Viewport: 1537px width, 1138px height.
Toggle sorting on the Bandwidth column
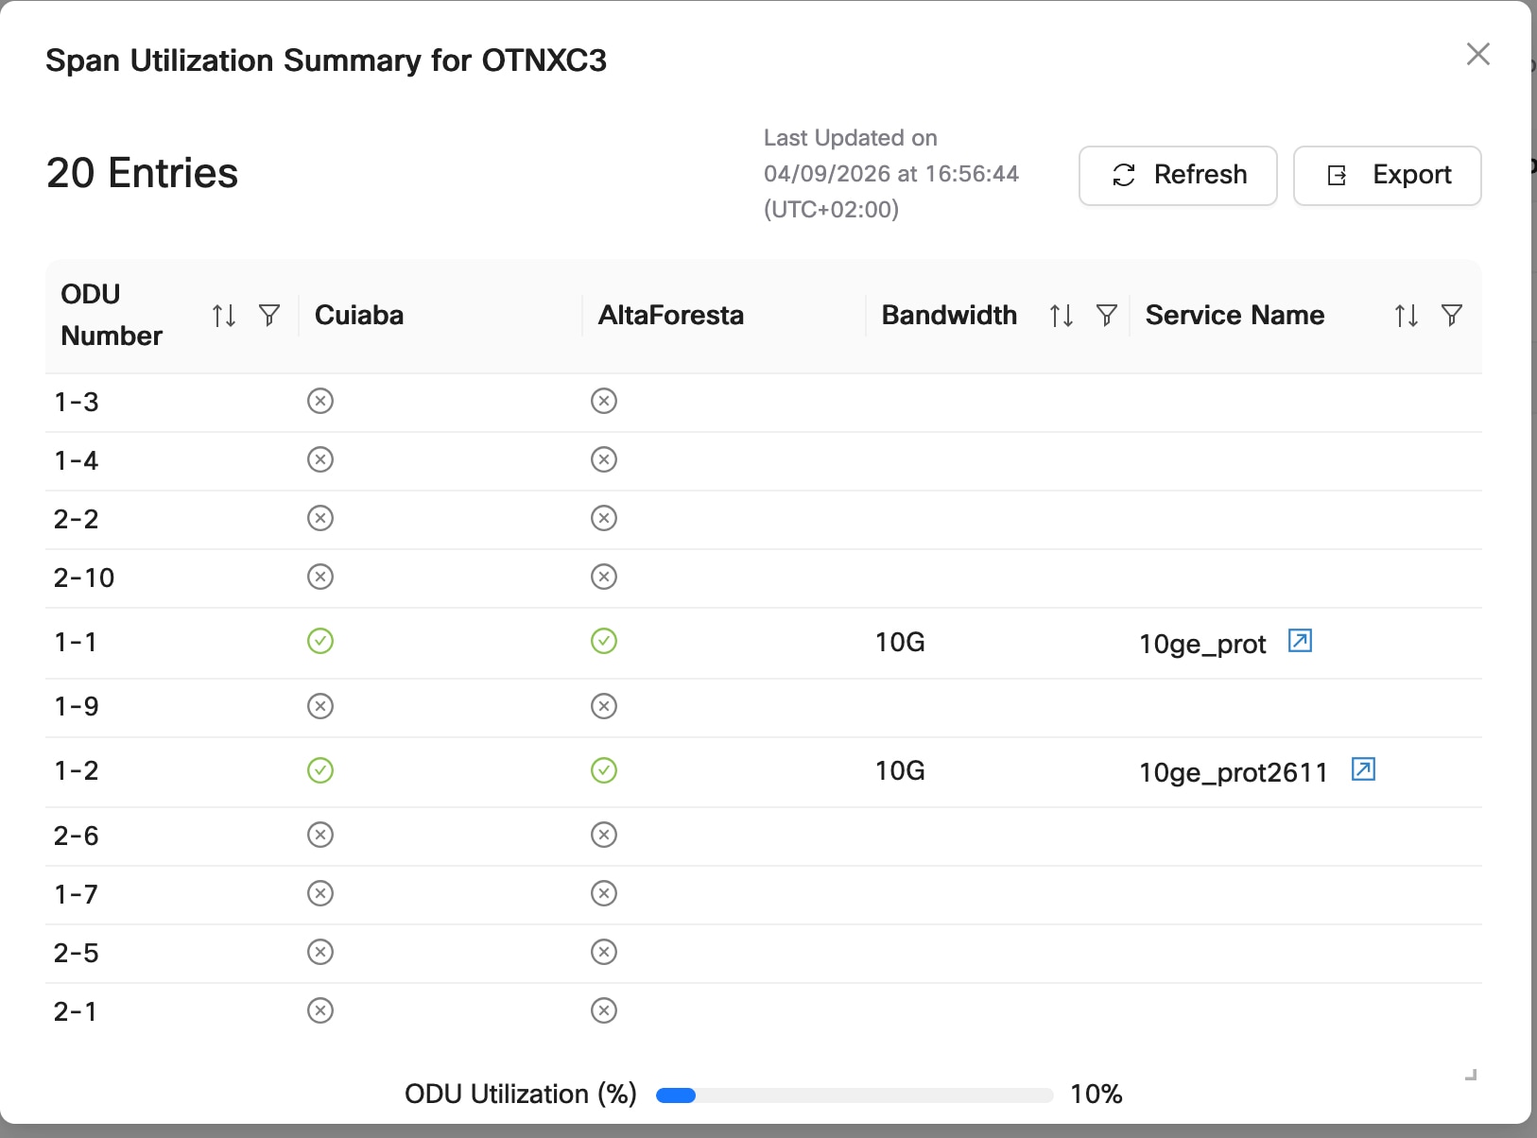1060,315
